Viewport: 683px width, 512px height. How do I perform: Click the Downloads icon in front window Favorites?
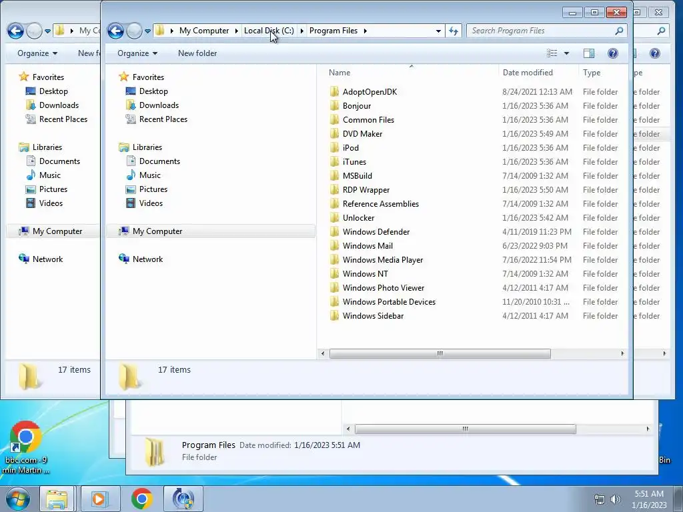(x=131, y=105)
